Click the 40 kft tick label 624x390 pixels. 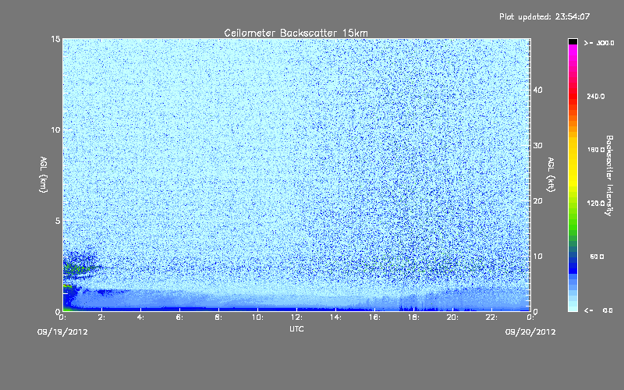[537, 90]
